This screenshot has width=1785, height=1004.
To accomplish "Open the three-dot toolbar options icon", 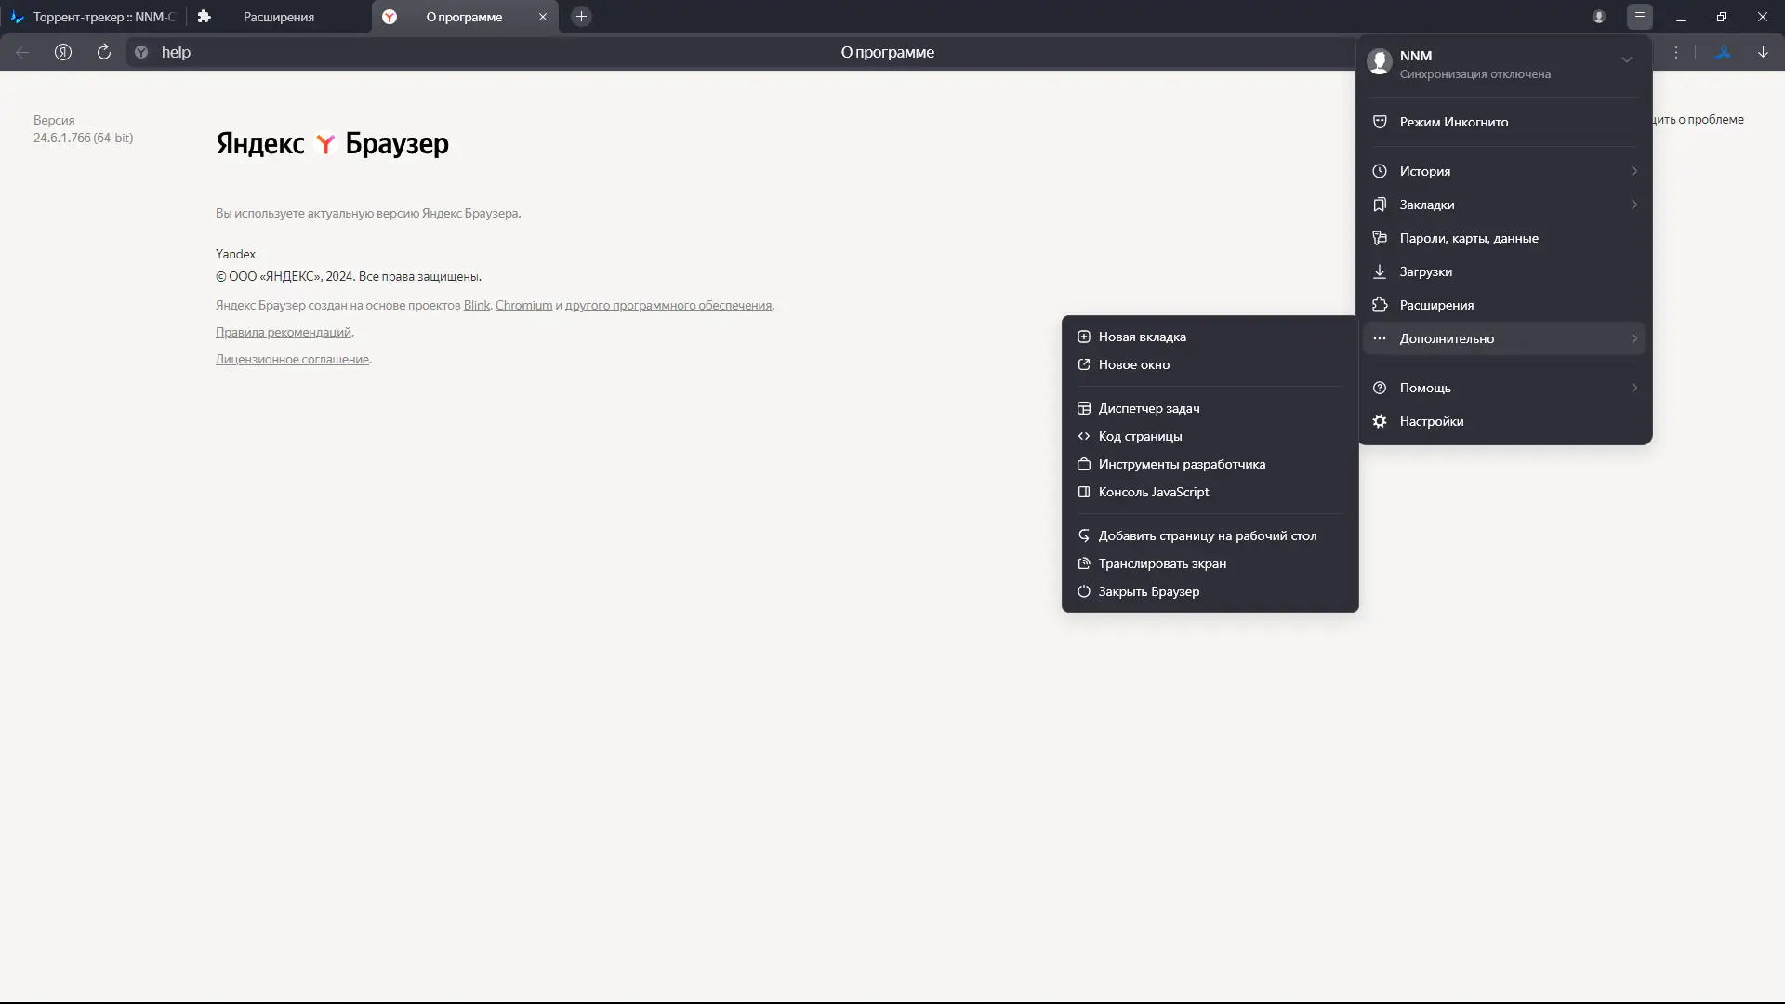I will 1676,53.
